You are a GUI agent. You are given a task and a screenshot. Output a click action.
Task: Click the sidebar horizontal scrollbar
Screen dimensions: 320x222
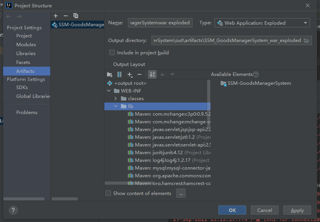pyautogui.click(x=24, y=199)
